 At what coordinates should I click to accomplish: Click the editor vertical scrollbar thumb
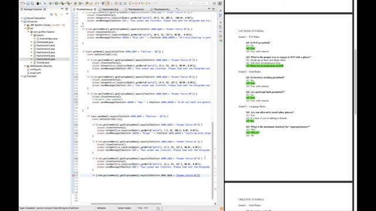tap(213, 160)
